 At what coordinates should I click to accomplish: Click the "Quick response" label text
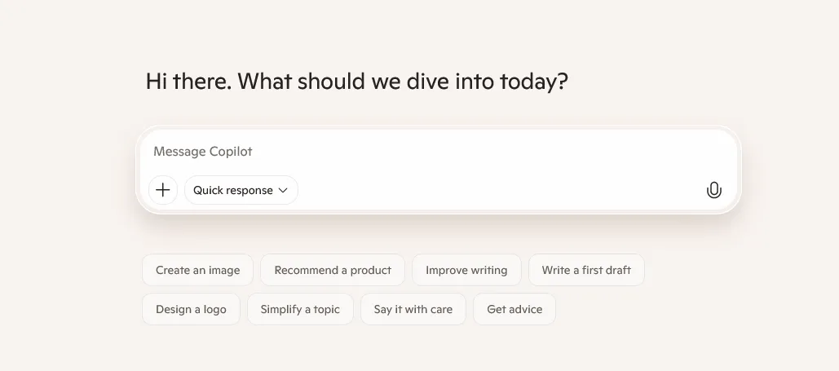232,190
